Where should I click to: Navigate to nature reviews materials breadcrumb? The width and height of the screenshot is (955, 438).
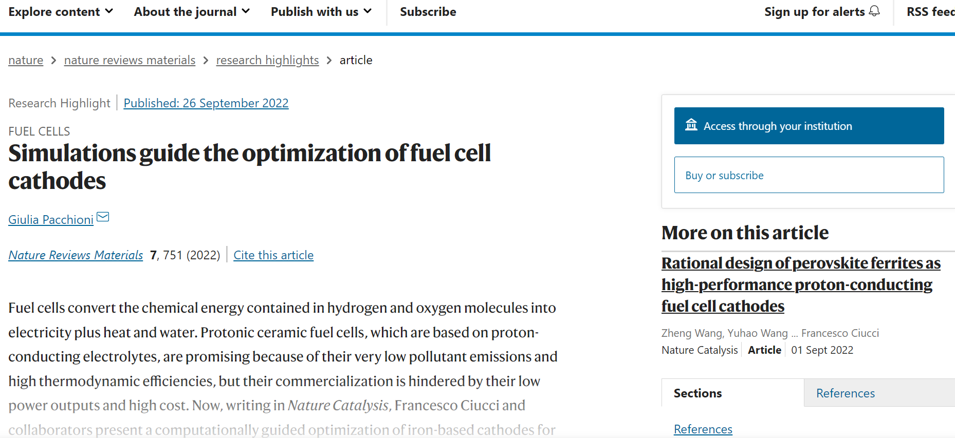[x=130, y=60]
